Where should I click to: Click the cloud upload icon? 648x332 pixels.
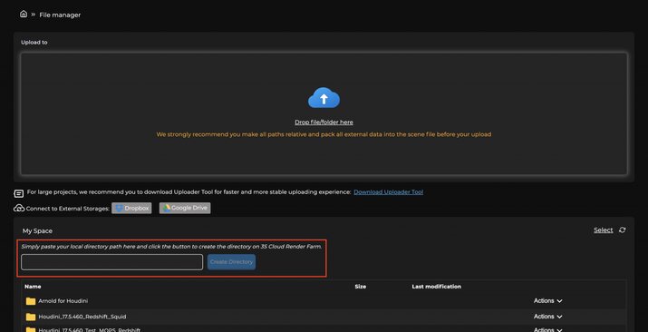click(324, 98)
